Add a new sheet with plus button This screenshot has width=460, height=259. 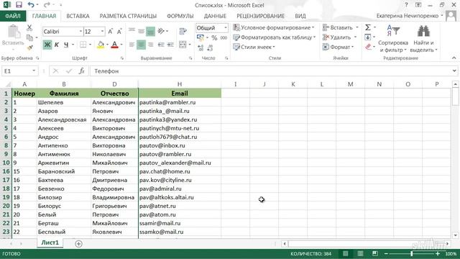[78, 243]
